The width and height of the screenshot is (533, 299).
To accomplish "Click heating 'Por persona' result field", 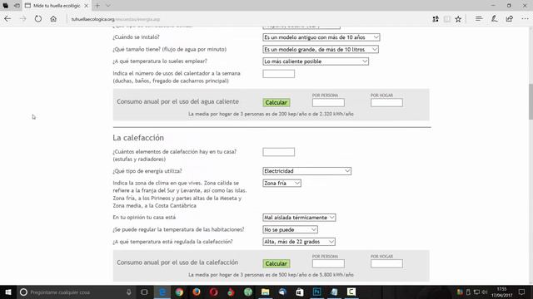I will point(328,263).
